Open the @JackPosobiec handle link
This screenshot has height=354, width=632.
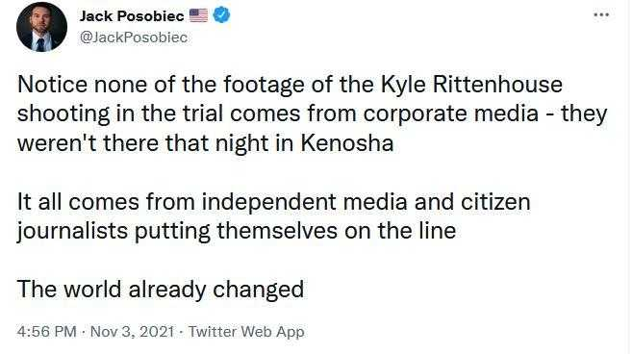[x=134, y=38]
